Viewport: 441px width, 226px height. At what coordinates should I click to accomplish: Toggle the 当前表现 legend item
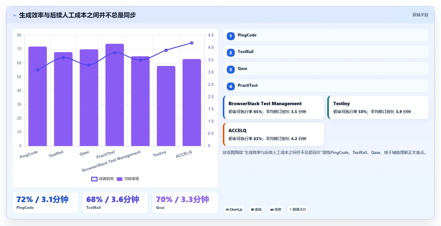(128, 179)
